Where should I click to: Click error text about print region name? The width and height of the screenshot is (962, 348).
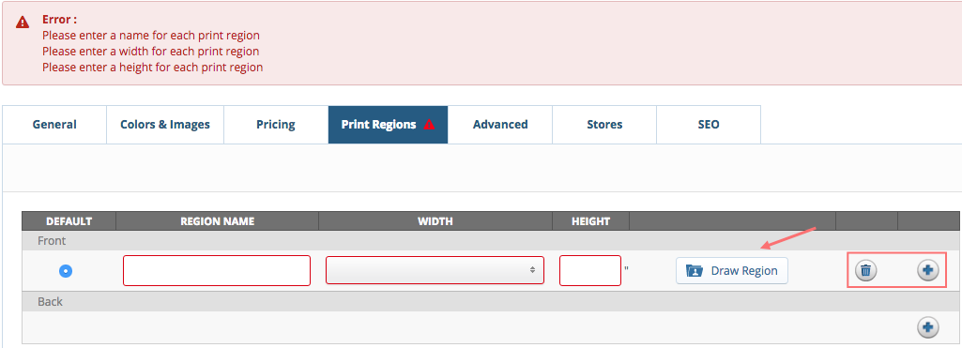pyautogui.click(x=151, y=36)
